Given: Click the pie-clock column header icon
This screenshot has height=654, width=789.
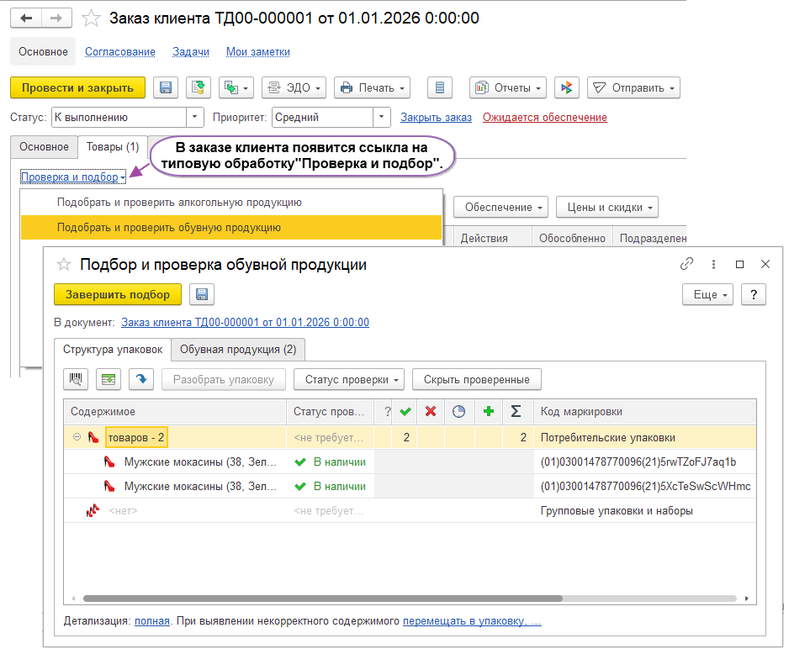Looking at the screenshot, I should 459,412.
